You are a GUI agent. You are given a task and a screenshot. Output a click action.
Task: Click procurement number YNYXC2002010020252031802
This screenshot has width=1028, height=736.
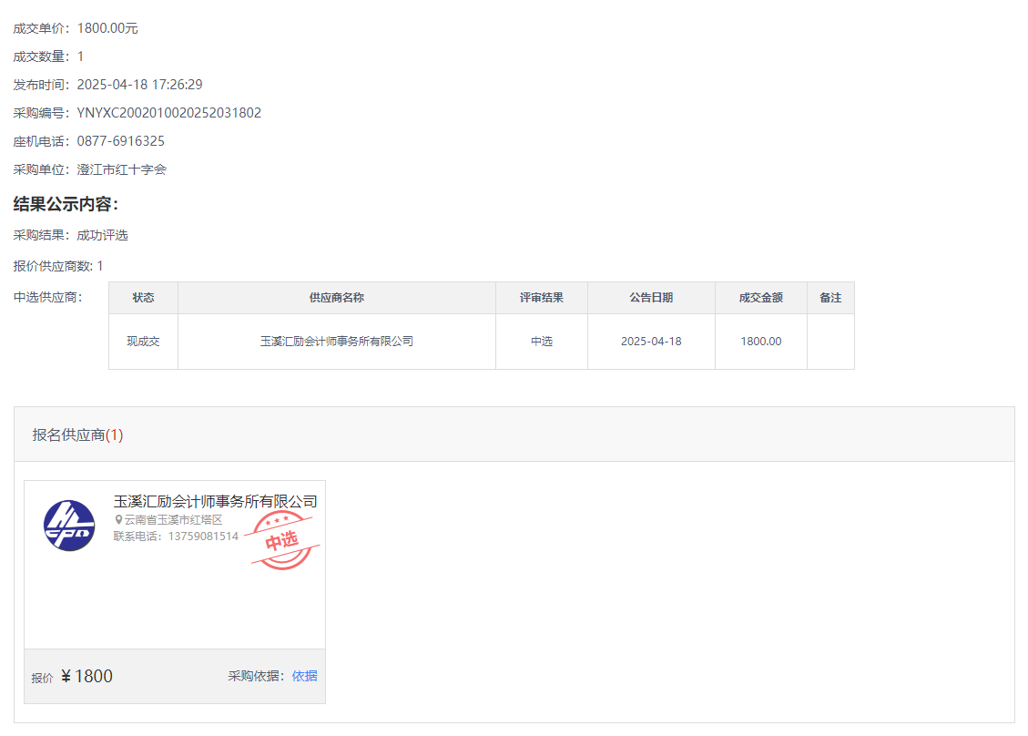[168, 113]
